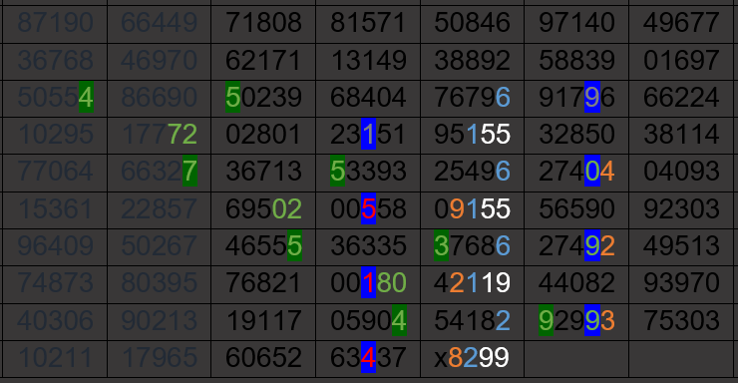Select cell 91796 with blue highlighted 9
Screen dimensions: 738x383
pos(576,99)
